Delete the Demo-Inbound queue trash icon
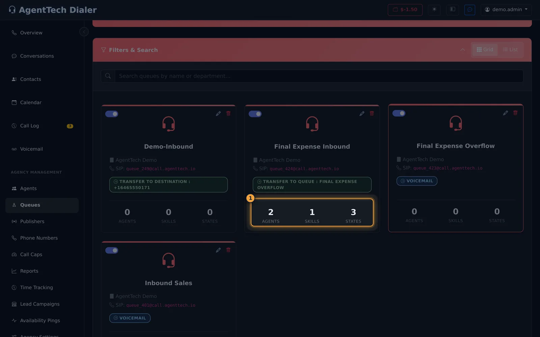The image size is (540, 337). point(228,114)
